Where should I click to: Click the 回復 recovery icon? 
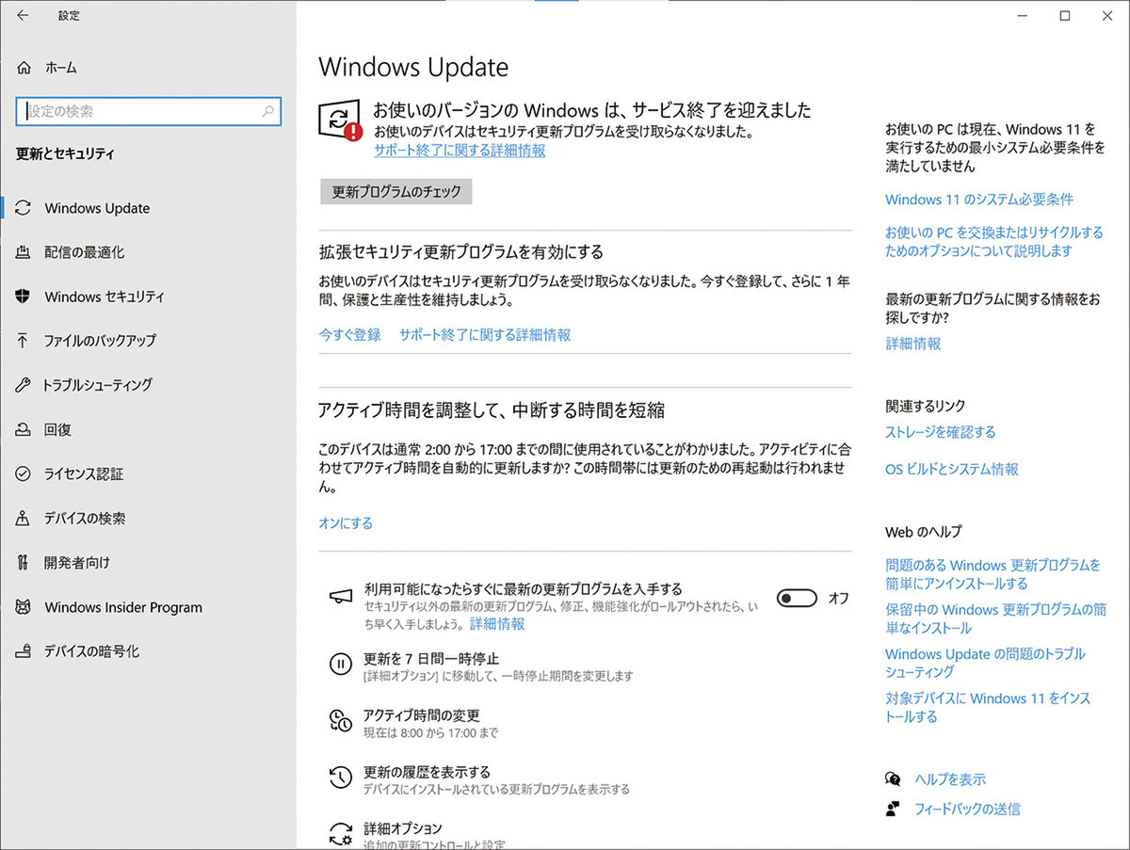click(x=24, y=429)
